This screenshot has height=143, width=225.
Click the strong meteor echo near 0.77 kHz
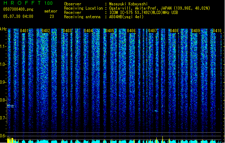[x=11, y=106]
